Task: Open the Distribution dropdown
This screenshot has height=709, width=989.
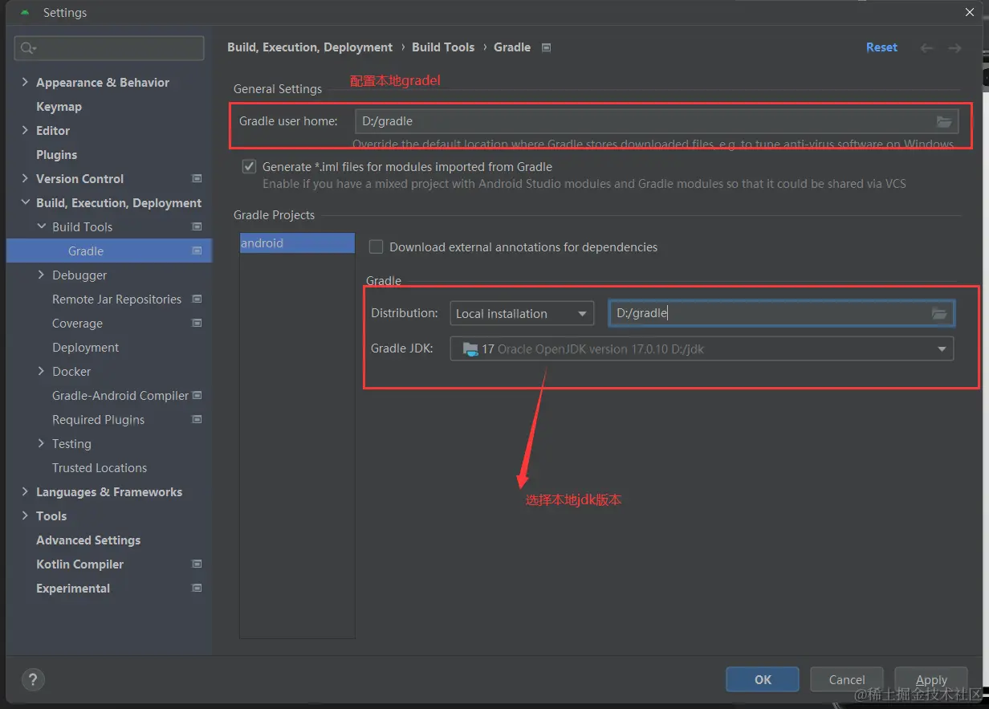Action: [x=522, y=313]
